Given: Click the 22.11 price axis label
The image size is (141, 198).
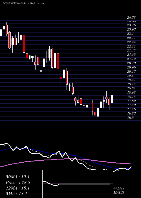Looking at the screenshot, I should pyautogui.click(x=131, y=46).
